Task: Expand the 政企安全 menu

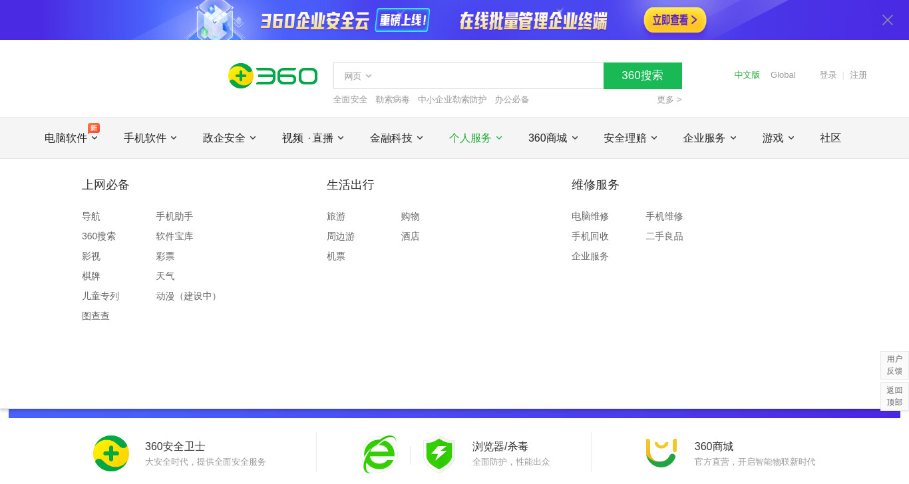Action: 229,138
